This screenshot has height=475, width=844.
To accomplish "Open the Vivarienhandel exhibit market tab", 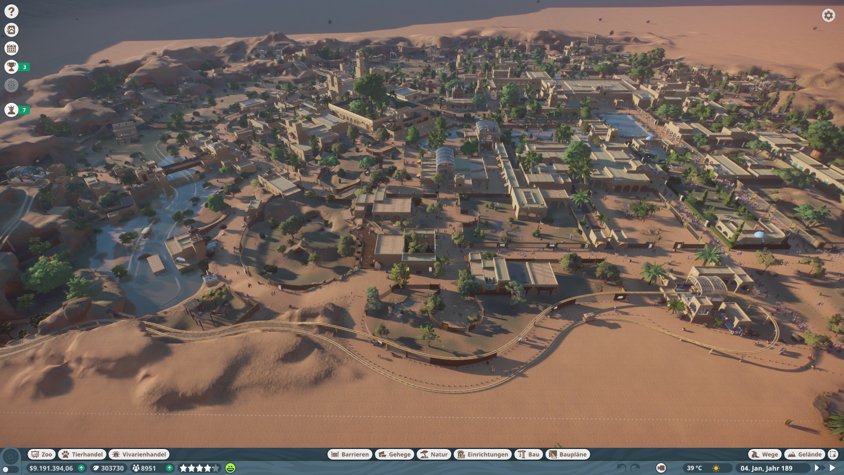I will coord(139,454).
